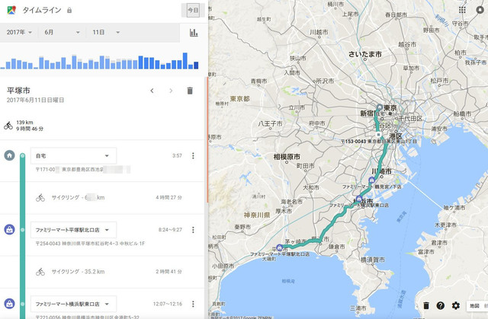Click the Google apps grid icon
This screenshot has width=488, height=319.
coord(462,10)
